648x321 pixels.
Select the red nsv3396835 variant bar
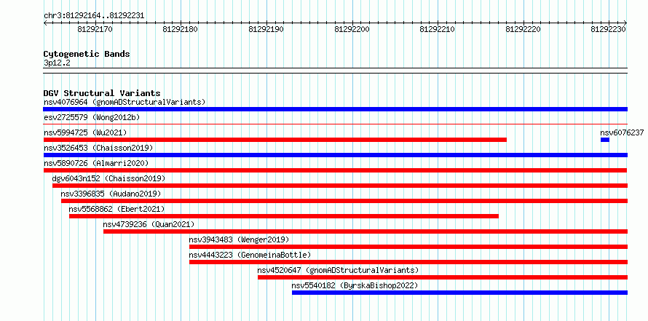point(344,201)
